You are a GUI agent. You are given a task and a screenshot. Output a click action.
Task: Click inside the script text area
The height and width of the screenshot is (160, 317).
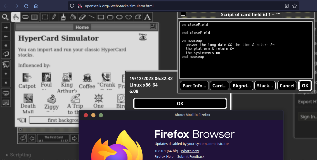246,50
